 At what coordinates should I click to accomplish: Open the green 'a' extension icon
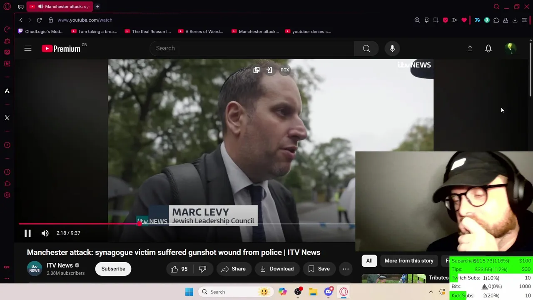click(x=487, y=20)
